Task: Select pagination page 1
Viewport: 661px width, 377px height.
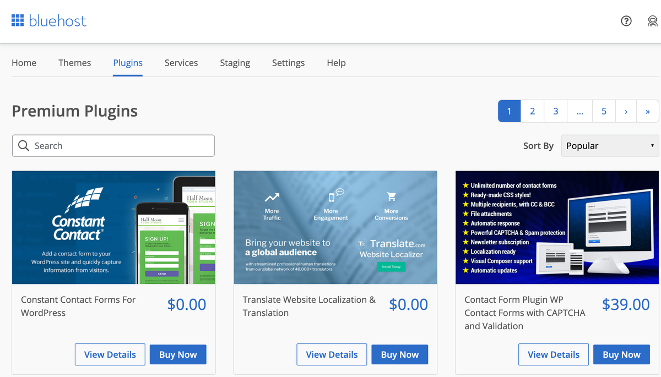Action: tap(510, 111)
